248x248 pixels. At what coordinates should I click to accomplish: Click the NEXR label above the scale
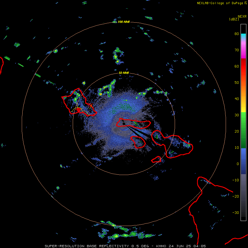point(242,17)
